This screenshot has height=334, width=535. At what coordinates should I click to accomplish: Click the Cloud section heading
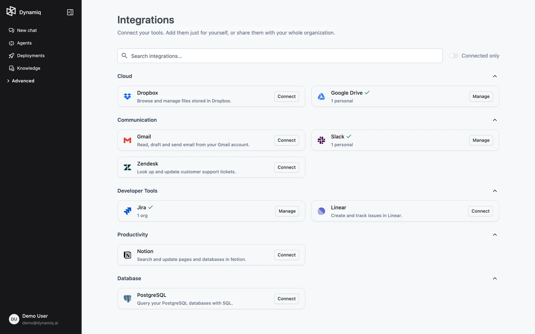point(125,76)
